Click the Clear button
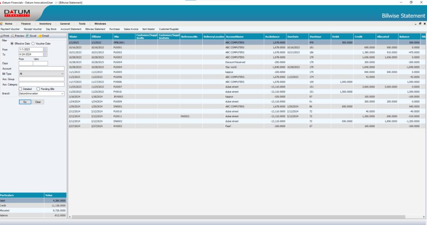This screenshot has height=225, width=427. click(37, 102)
